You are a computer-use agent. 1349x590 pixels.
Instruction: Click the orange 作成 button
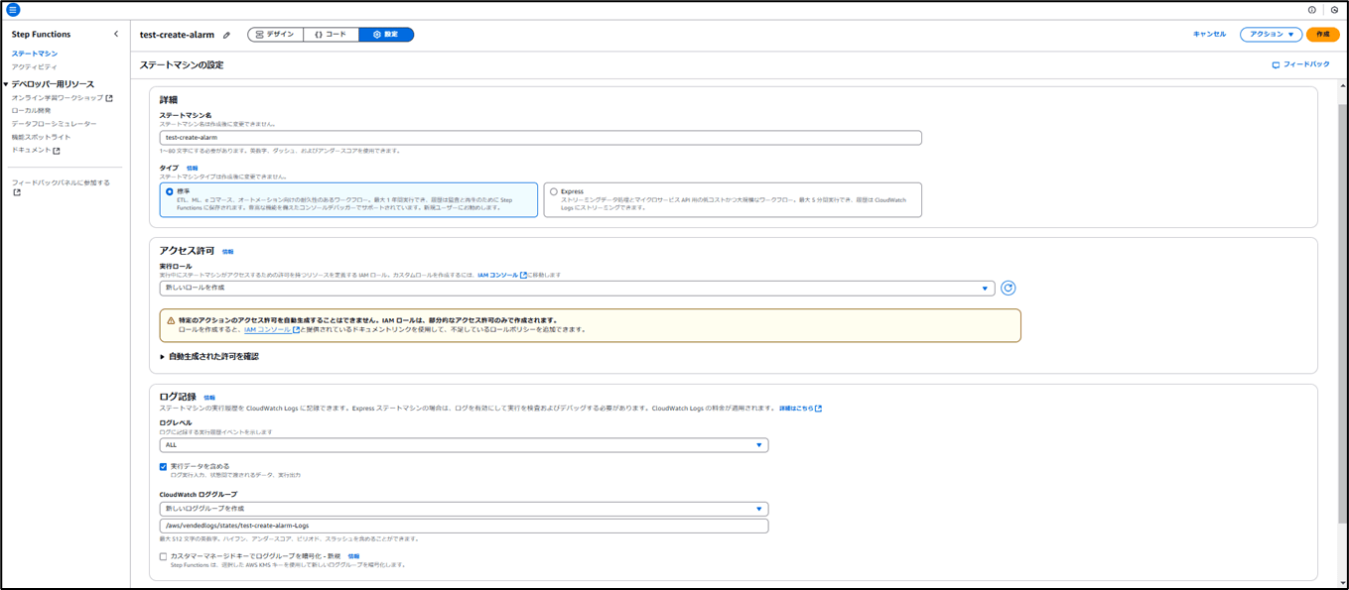[x=1322, y=34]
